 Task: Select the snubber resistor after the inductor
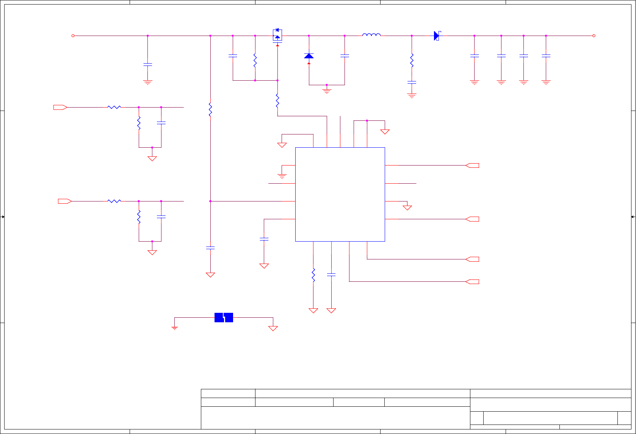point(412,61)
